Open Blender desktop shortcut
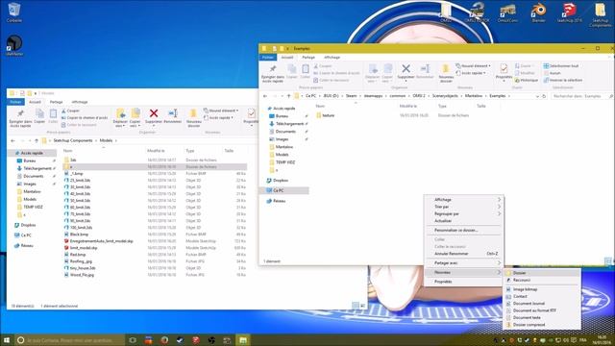The width and height of the screenshot is (615, 346). (x=538, y=12)
